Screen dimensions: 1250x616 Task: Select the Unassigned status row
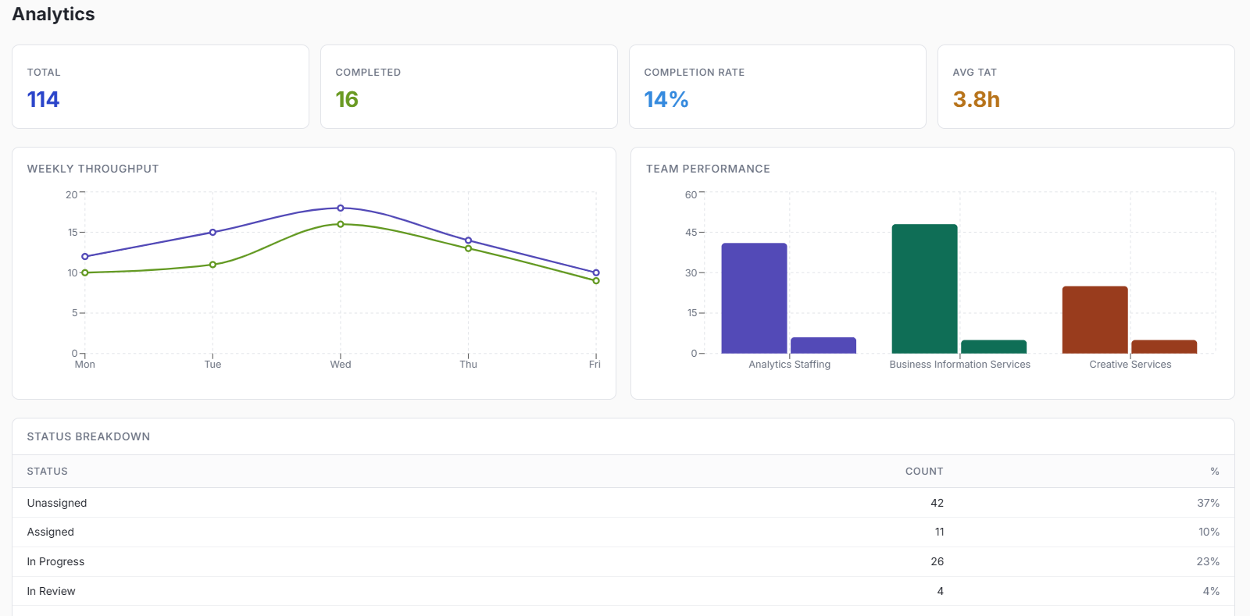pyautogui.click(x=623, y=503)
